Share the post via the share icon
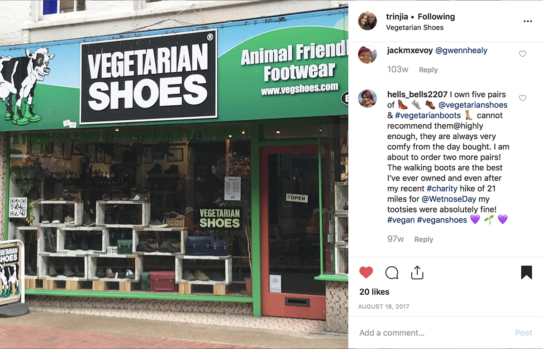 tap(417, 272)
